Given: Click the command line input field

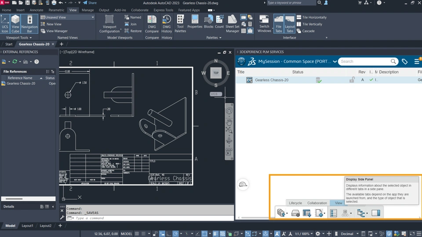Looking at the screenshot, I should pyautogui.click(x=153, y=218).
